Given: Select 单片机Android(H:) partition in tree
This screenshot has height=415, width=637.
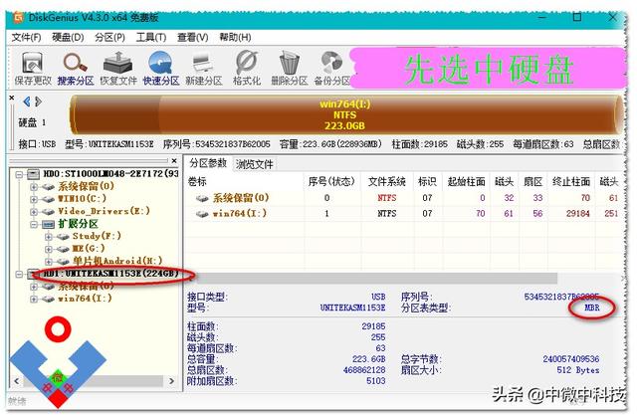Looking at the screenshot, I should click(x=117, y=261).
